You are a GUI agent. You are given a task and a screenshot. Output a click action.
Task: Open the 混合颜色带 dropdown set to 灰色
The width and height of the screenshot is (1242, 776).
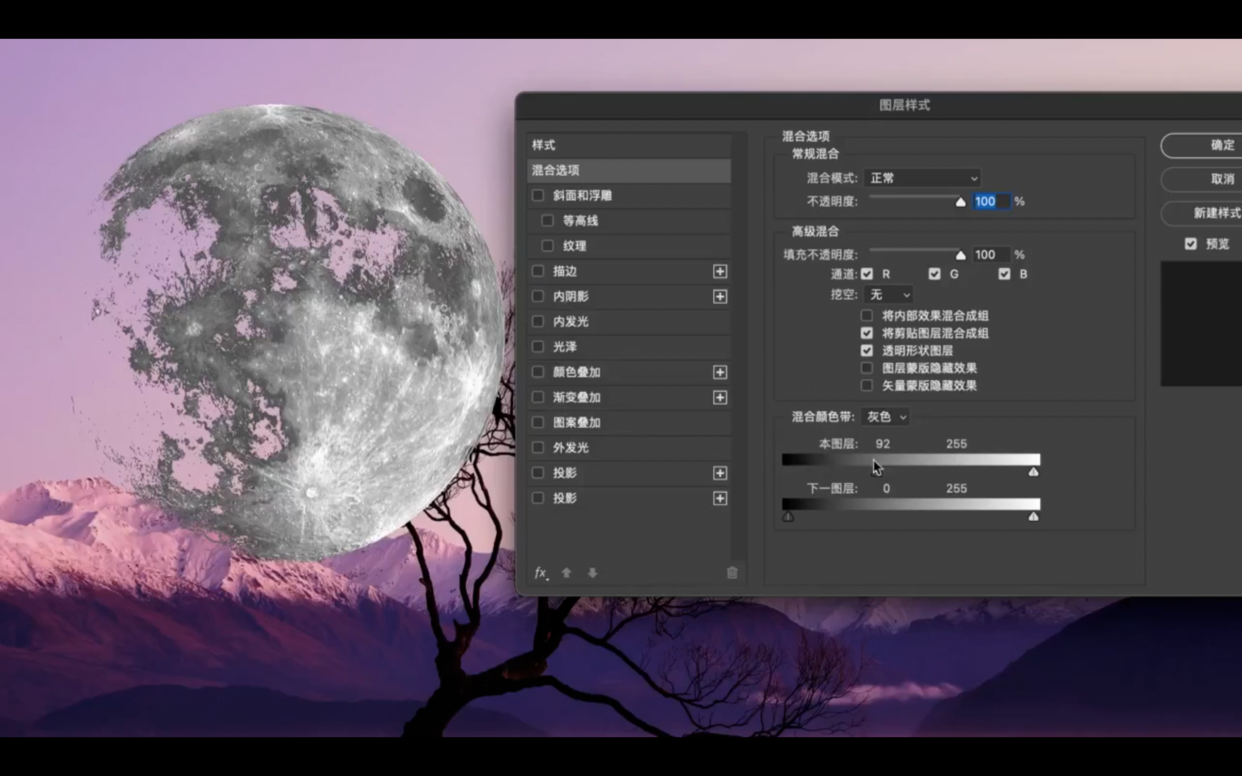[886, 417]
